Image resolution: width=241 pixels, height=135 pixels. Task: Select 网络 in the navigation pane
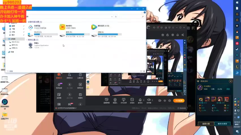pyautogui.click(x=12, y=52)
